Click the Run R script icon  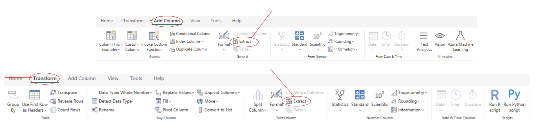pyautogui.click(x=495, y=95)
